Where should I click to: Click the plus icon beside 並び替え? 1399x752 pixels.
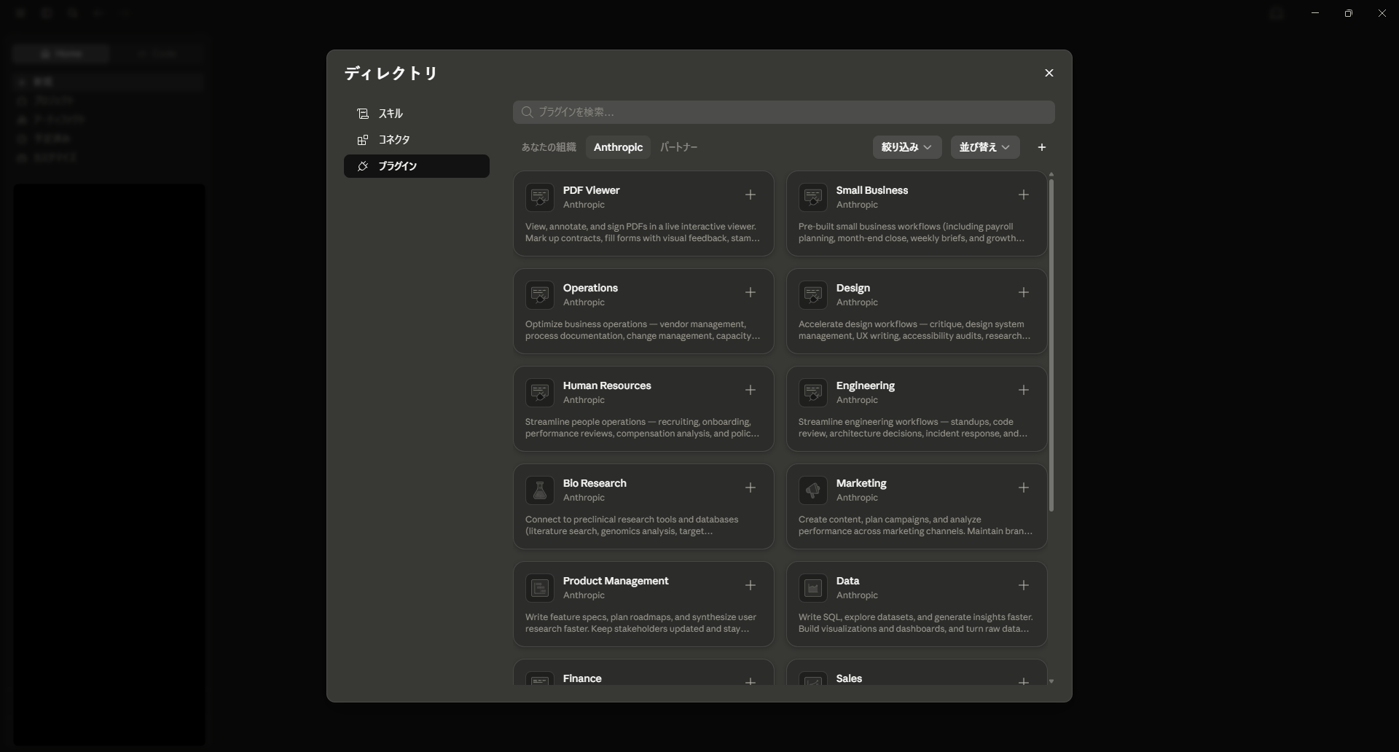tap(1042, 147)
